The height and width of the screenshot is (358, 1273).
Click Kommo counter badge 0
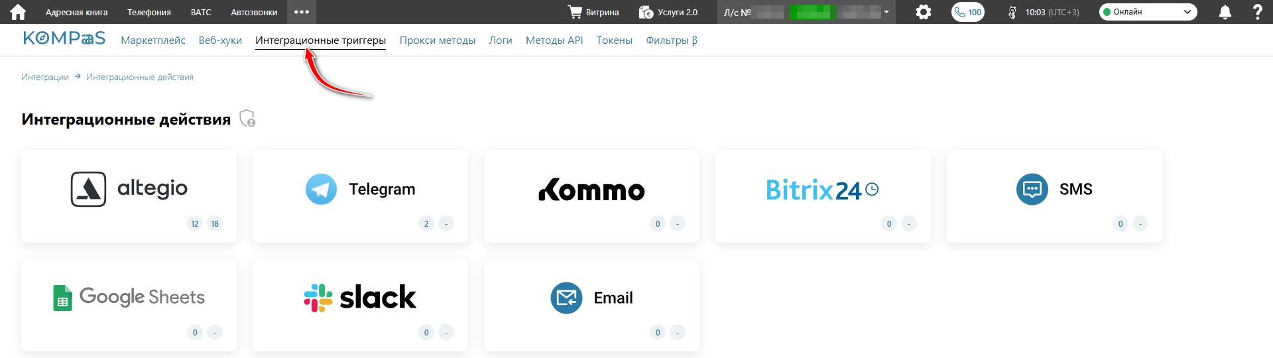pyautogui.click(x=658, y=223)
